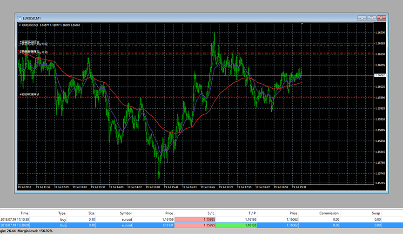Click the current price 1.16062 in the 17:10:30 row

coord(292,219)
